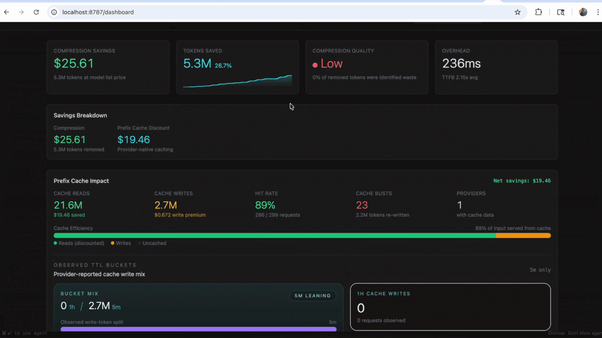
Task: Click the 23 cache busts number
Action: [362, 205]
